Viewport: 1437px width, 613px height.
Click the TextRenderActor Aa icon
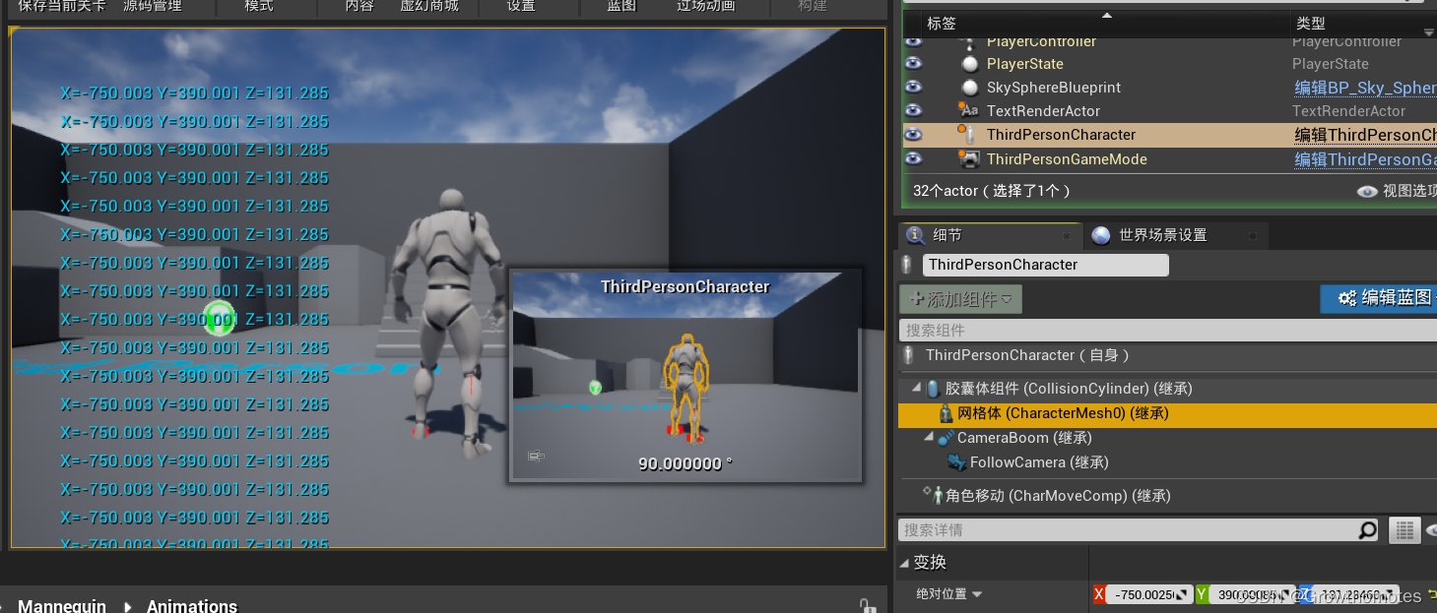pos(969,110)
